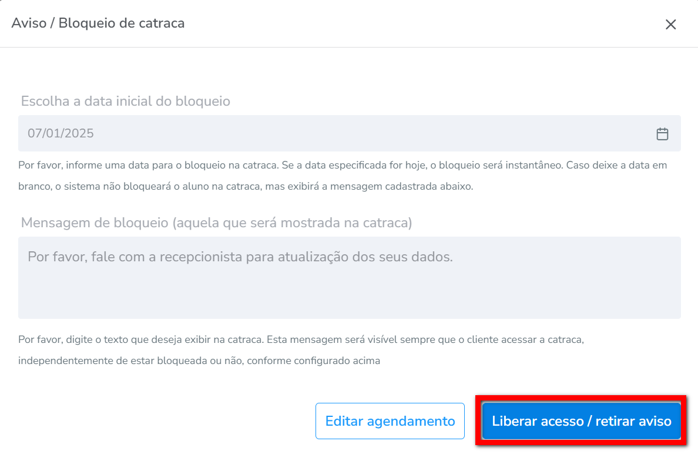The width and height of the screenshot is (698, 458).
Task: Click the message text about the recepcionista
Action: tap(240, 257)
